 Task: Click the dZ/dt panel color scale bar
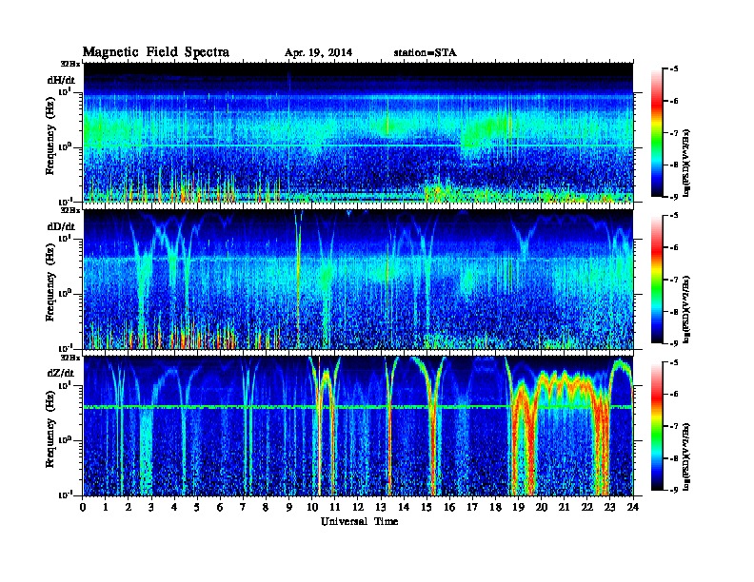pos(657,426)
